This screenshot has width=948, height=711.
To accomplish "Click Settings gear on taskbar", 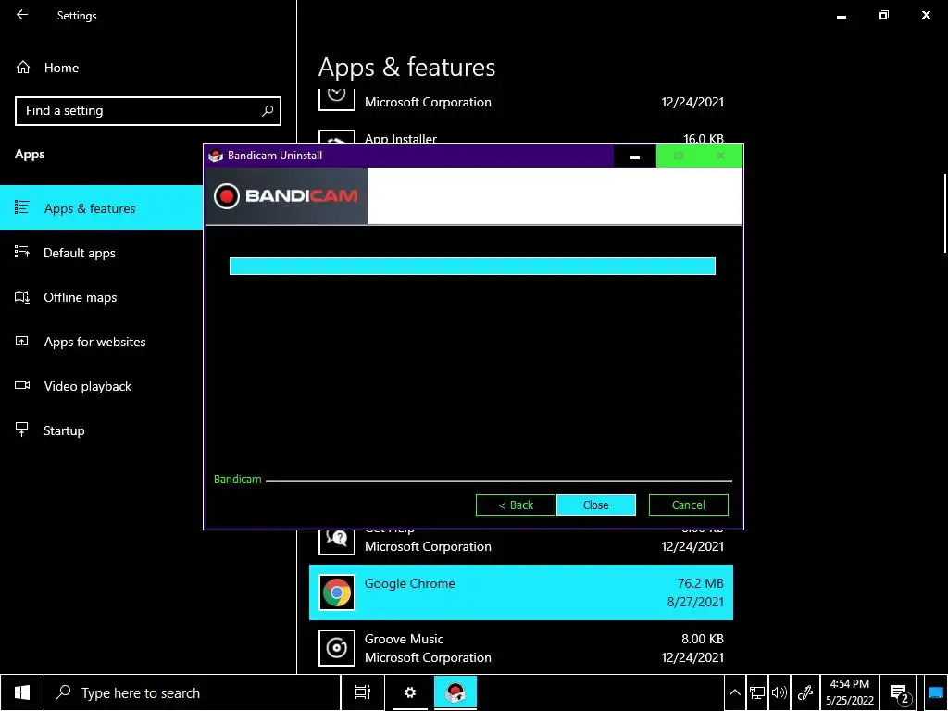I will pyautogui.click(x=410, y=692).
